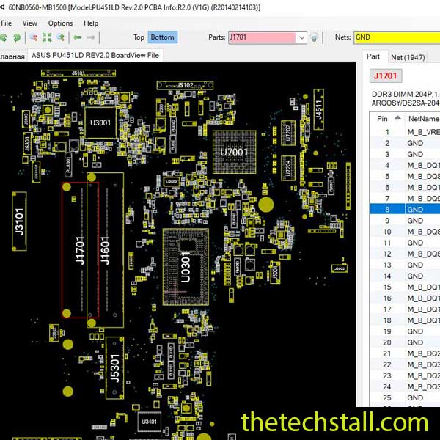
Task: Select pin 12 row in list
Action: point(405,254)
